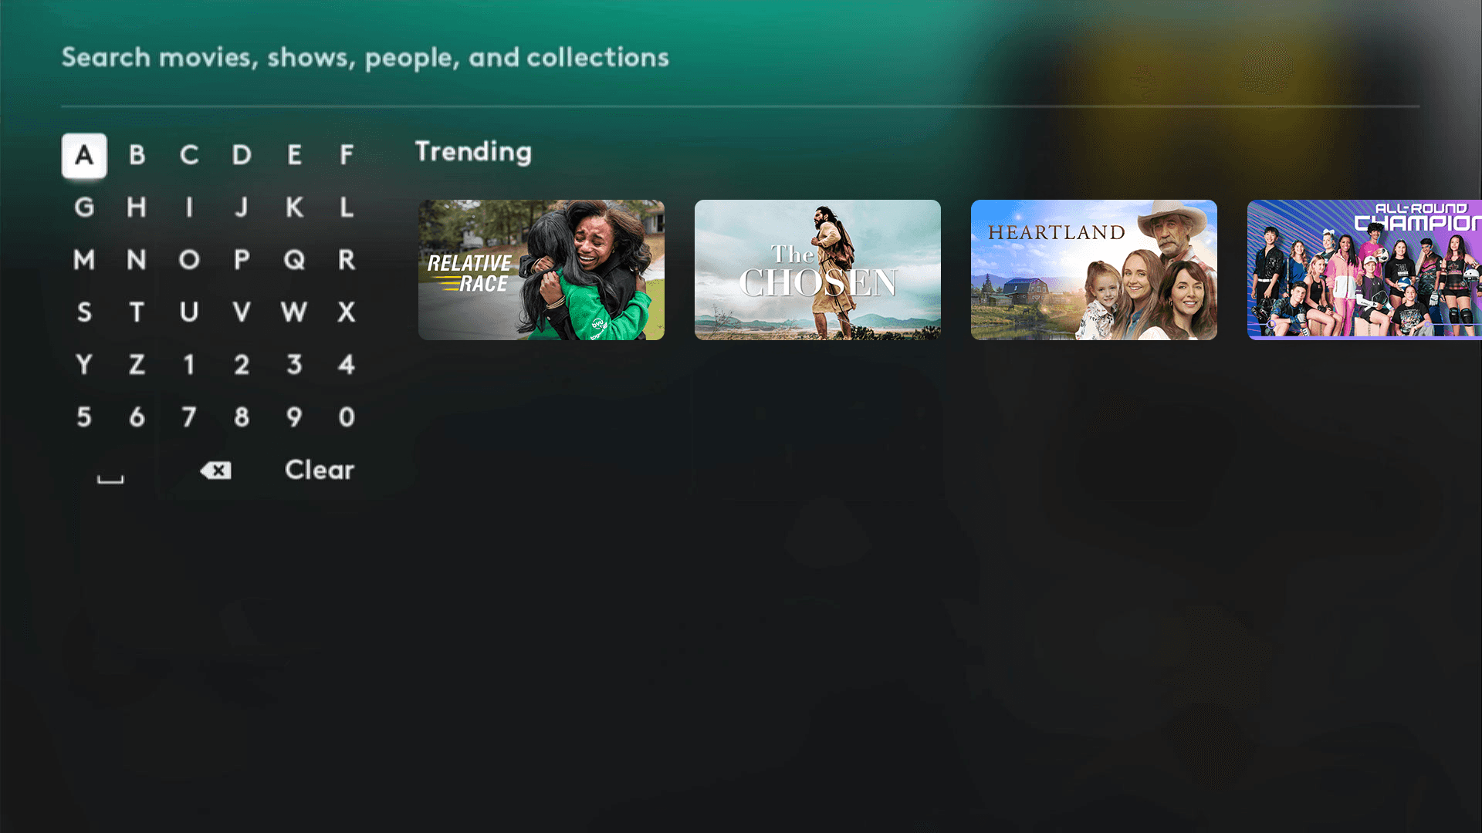This screenshot has height=833, width=1482.
Task: Select the letter F key
Action: point(347,156)
